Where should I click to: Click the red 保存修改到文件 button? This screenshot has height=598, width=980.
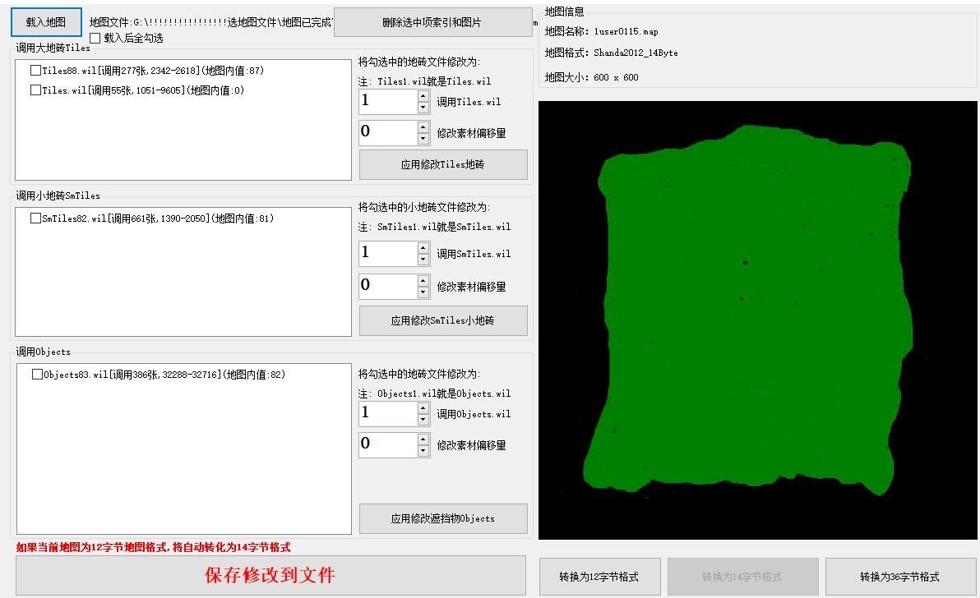[270, 575]
